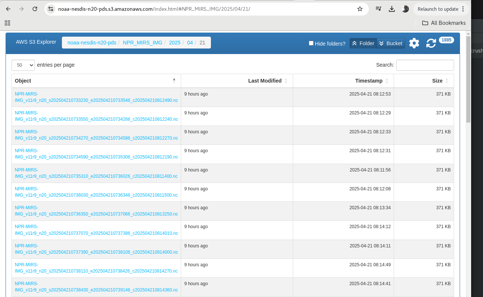Viewport: 483px width, 297px height.
Task: Open file ending c202504210813250.nc
Action: (96, 211)
